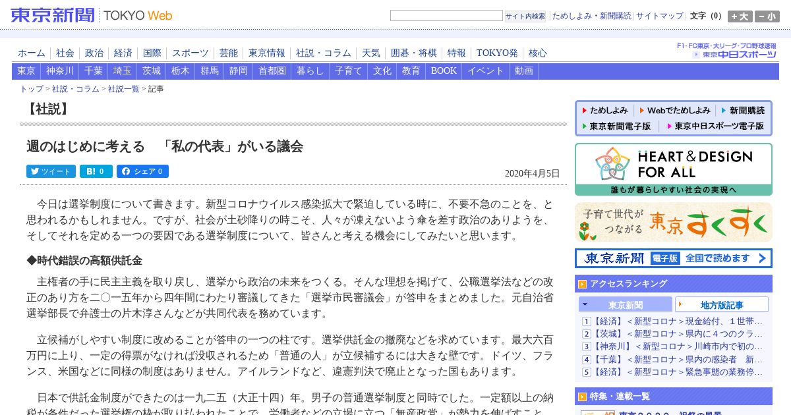
Task: Select 茨城 regional tab
Action: (152, 71)
